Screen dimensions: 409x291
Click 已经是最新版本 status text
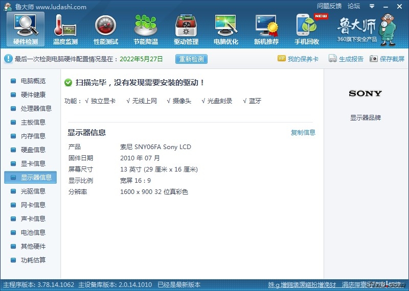179,285
